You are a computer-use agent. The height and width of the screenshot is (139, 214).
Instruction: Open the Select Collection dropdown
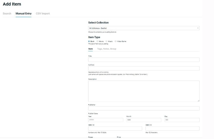143,28
